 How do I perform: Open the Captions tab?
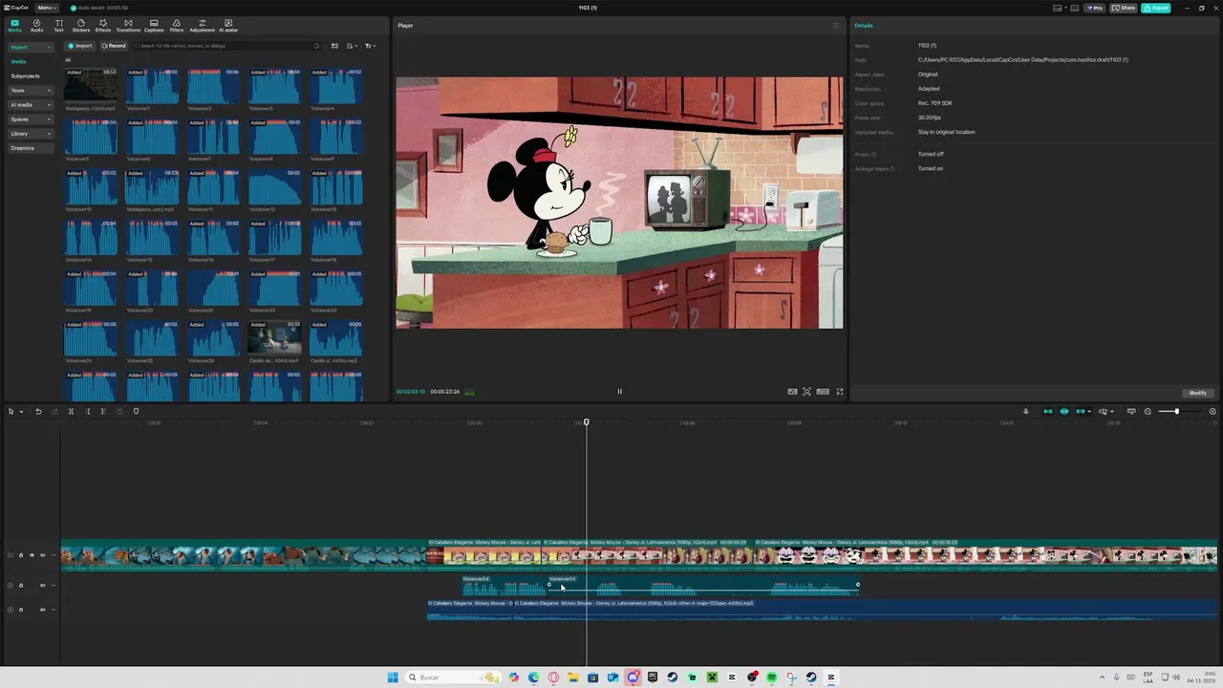(154, 25)
